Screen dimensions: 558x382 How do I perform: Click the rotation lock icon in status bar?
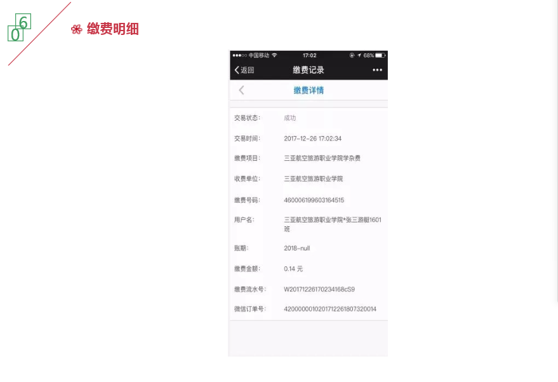(x=352, y=55)
